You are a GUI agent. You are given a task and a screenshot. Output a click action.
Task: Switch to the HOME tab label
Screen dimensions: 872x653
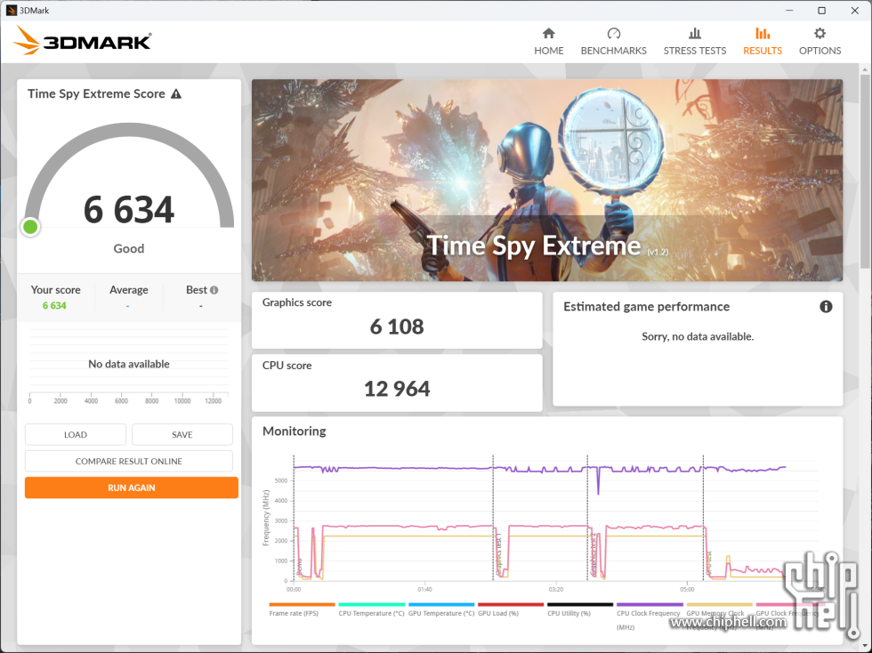pos(548,51)
